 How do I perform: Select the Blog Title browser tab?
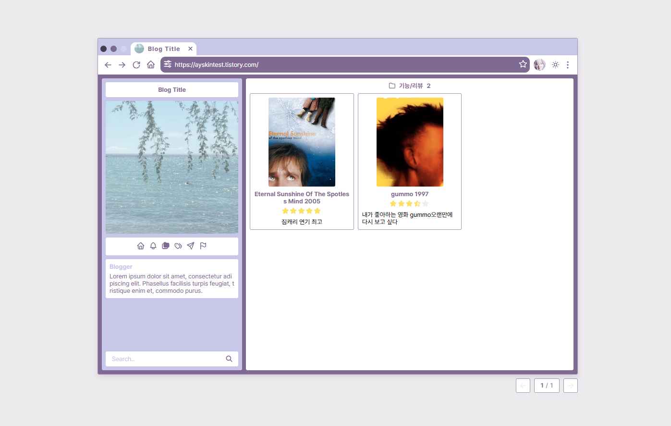pyautogui.click(x=163, y=49)
